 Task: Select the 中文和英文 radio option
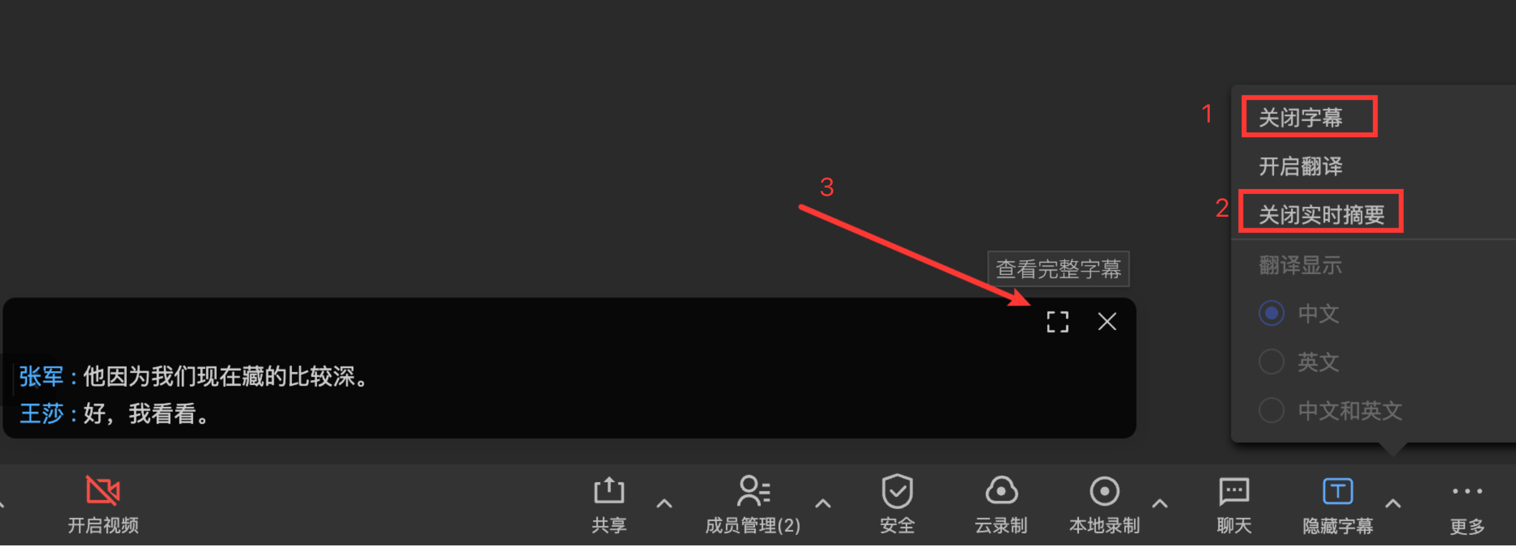pyautogui.click(x=1271, y=410)
